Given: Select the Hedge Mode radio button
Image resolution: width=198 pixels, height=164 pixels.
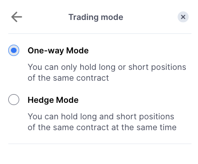Looking at the screenshot, I should click(14, 99).
